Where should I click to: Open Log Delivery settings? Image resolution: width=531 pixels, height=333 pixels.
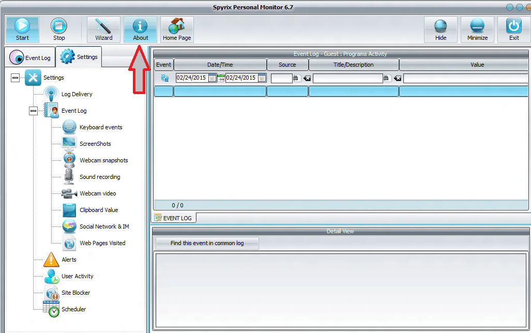pos(77,94)
